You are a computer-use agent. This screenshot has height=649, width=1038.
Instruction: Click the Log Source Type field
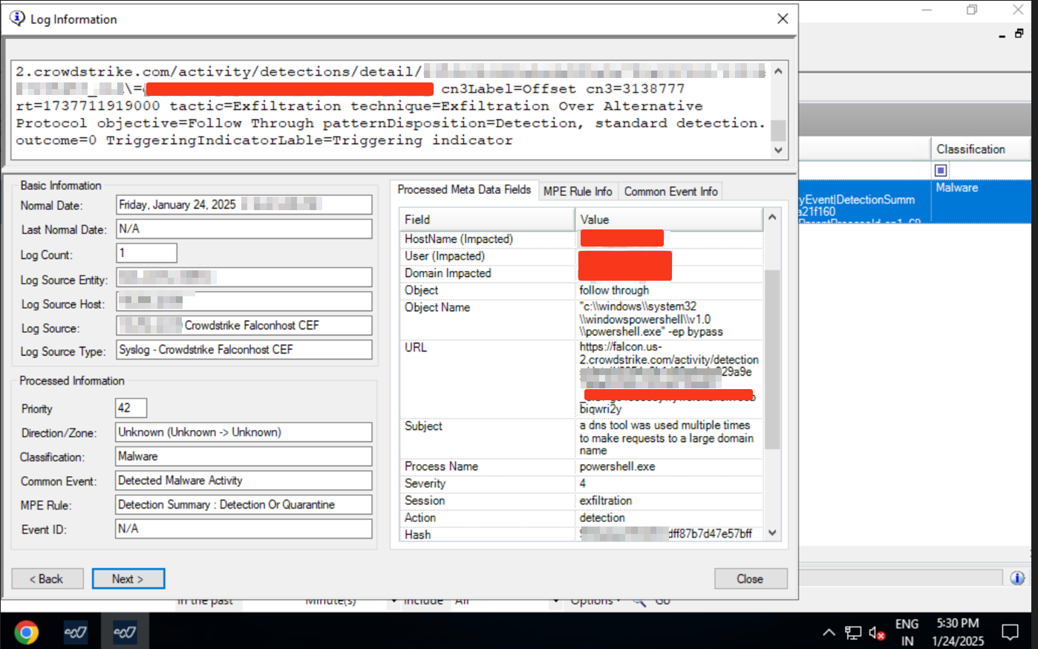(x=244, y=350)
